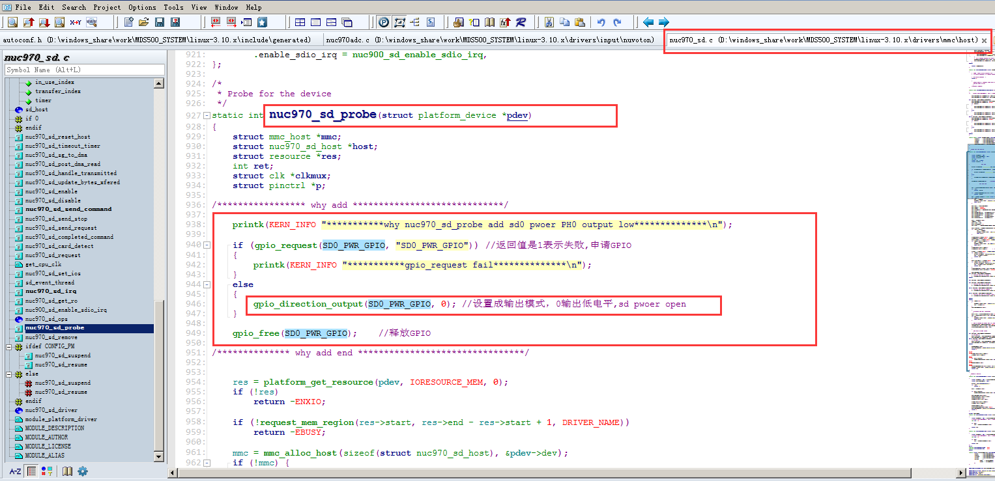Open the File menu

(23, 7)
